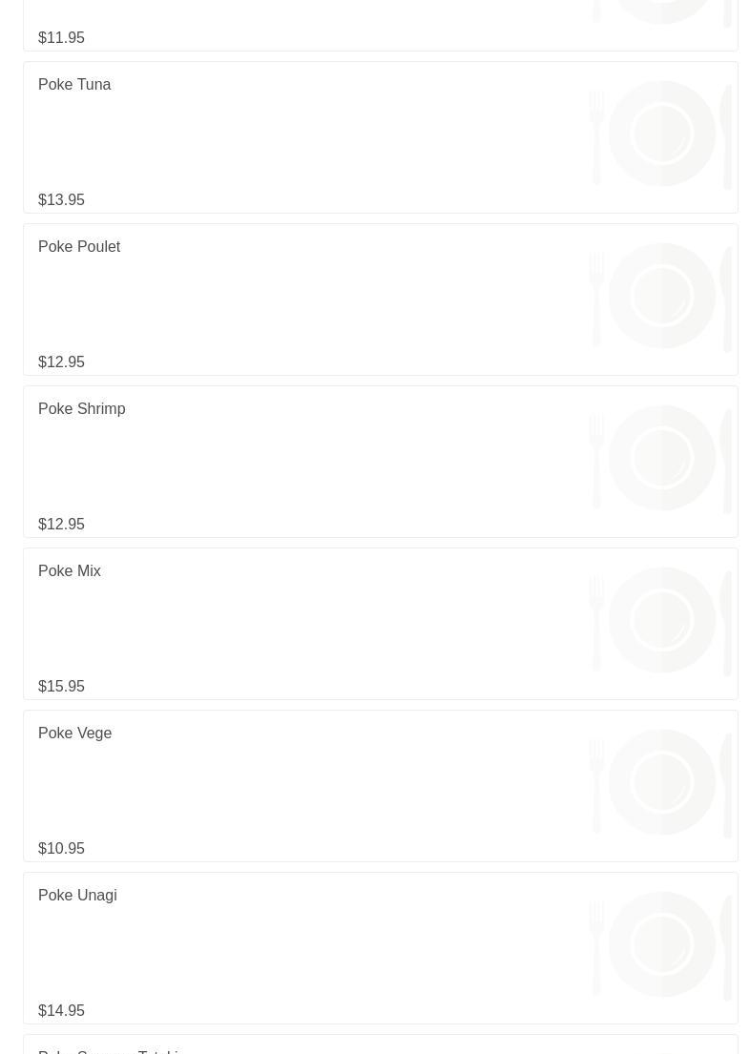Open the Poke Mix menu entry

[x=70, y=571]
